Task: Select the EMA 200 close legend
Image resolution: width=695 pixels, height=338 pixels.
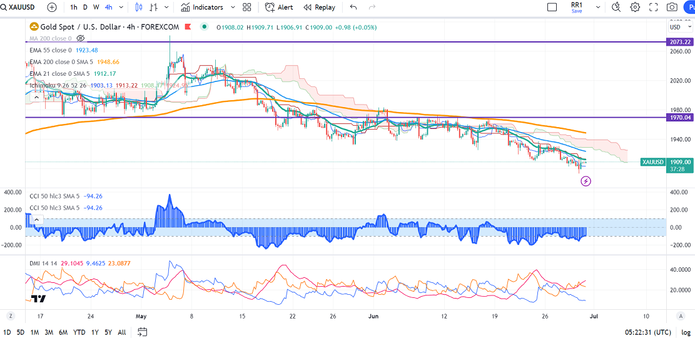Action: coord(60,62)
